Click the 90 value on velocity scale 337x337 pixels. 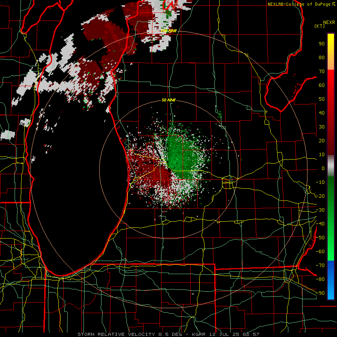322,44
